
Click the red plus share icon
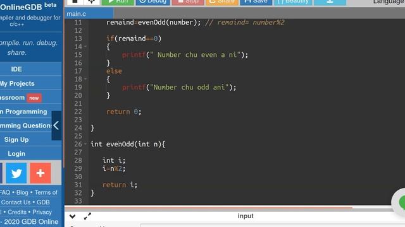(x=40, y=173)
